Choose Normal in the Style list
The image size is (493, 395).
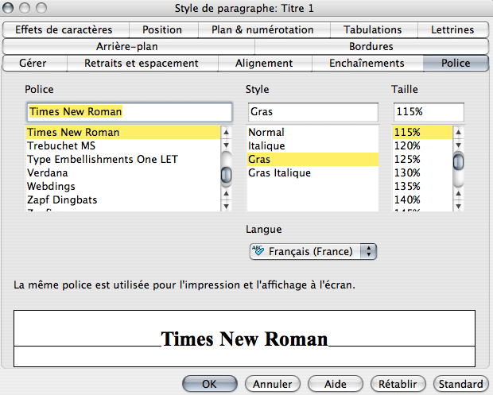point(312,132)
